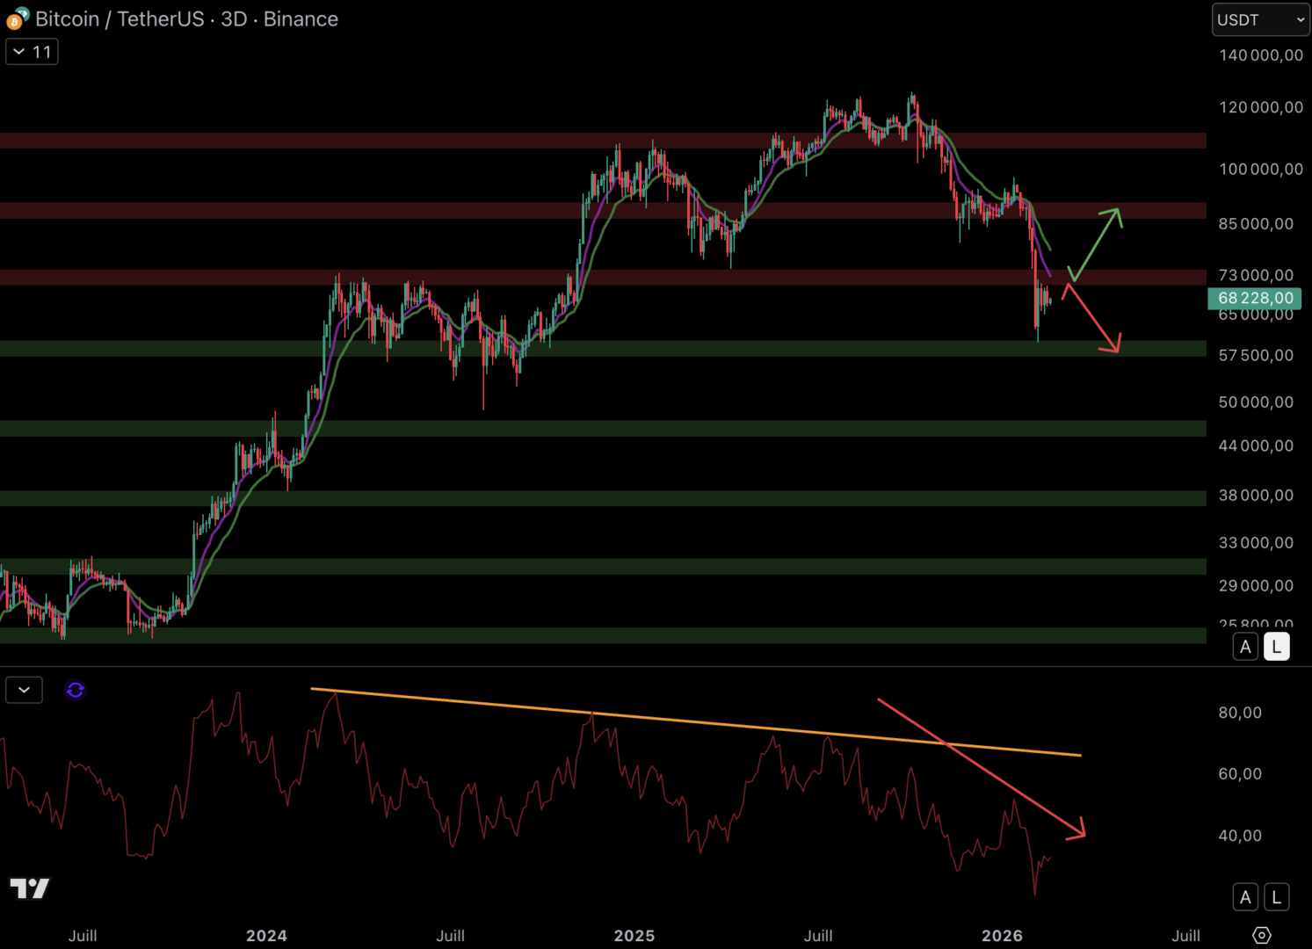The height and width of the screenshot is (949, 1312).
Task: Expand the list of 11 indicators
Action: pos(32,51)
